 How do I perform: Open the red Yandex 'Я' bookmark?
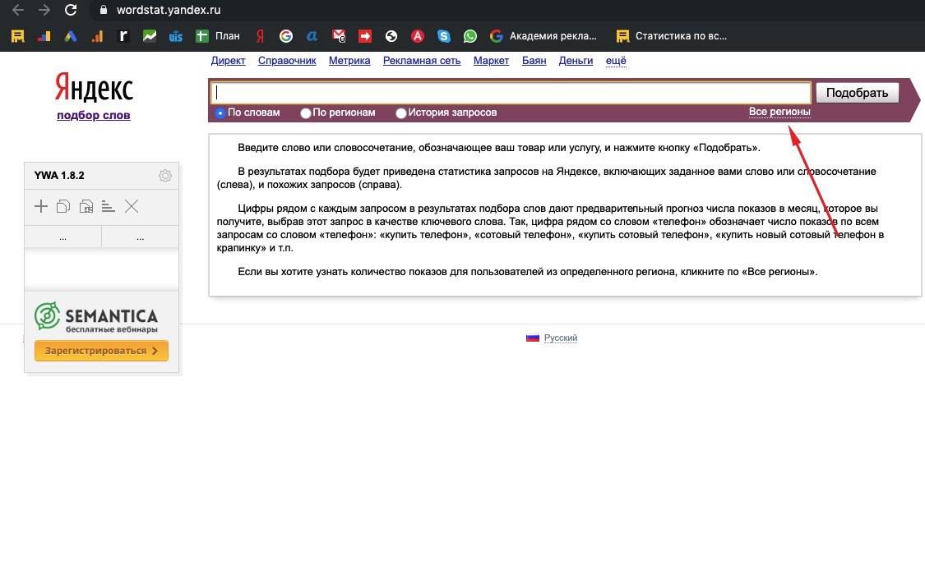point(260,36)
